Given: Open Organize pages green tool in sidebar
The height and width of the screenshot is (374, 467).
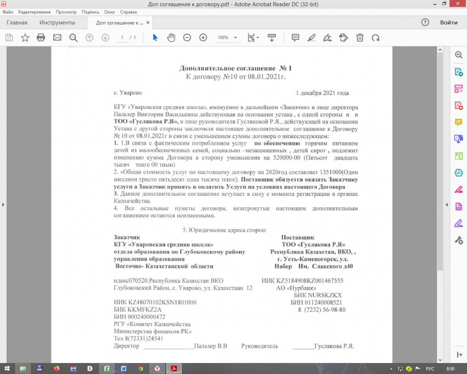Looking at the screenshot, I should click(x=458, y=156).
